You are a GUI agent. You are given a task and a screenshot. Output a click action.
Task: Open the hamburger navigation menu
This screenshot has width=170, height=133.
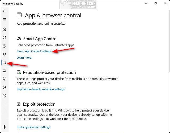(4, 19)
